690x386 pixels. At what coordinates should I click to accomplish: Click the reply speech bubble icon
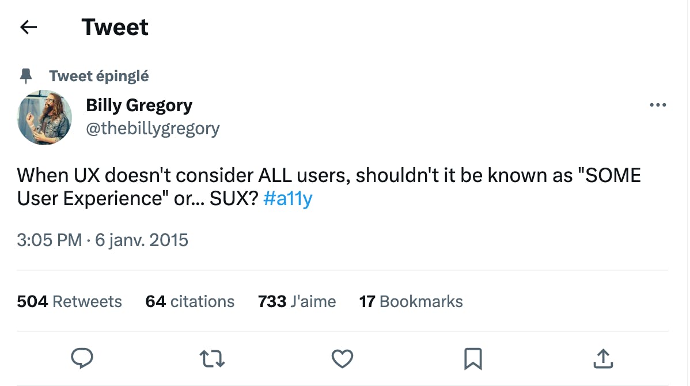tap(82, 359)
